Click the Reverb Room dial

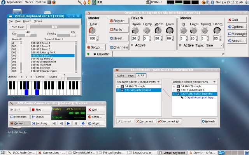pos(135,31)
